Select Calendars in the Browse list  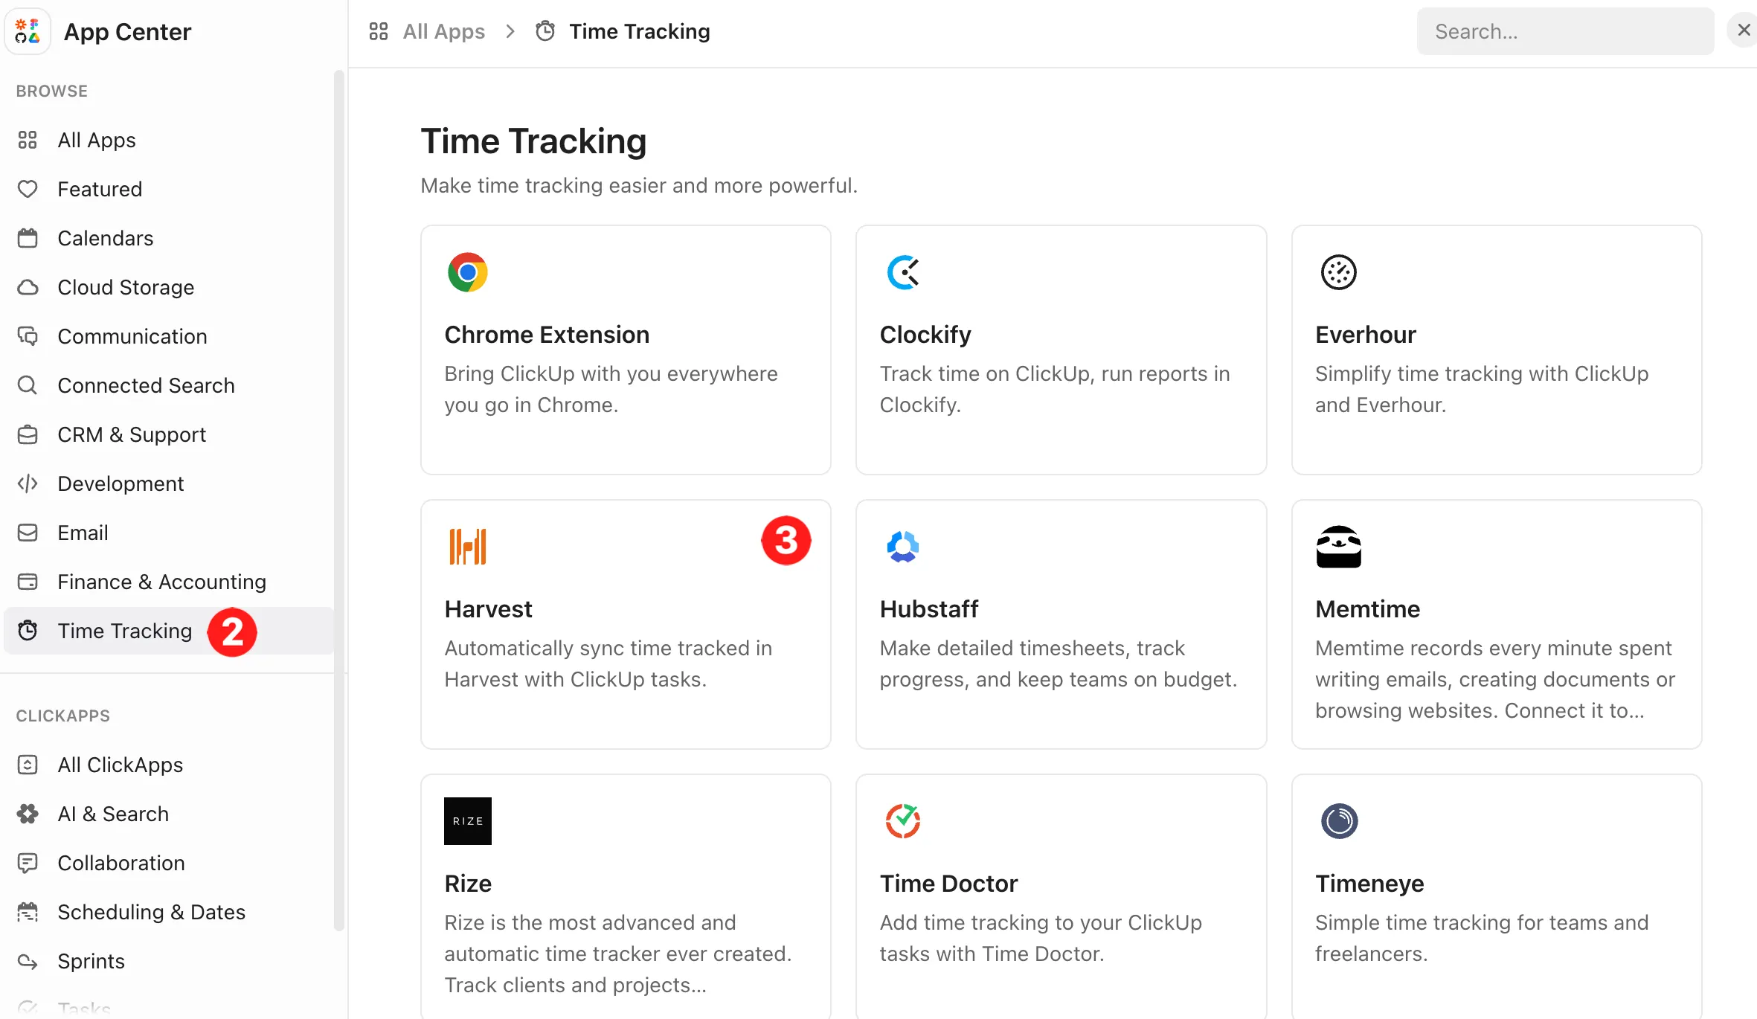point(106,238)
